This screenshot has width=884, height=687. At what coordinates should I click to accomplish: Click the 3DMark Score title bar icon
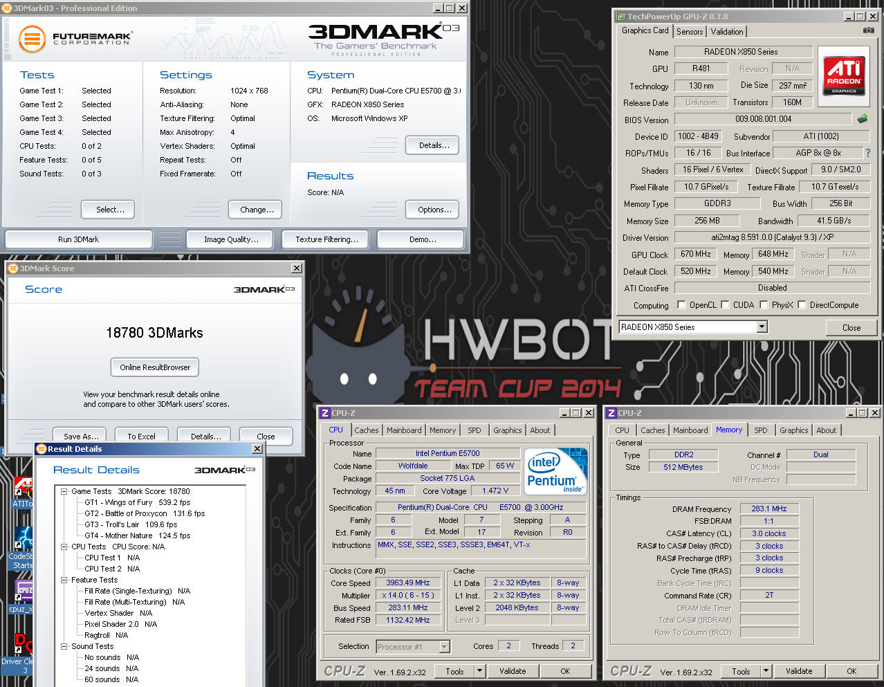pos(12,268)
